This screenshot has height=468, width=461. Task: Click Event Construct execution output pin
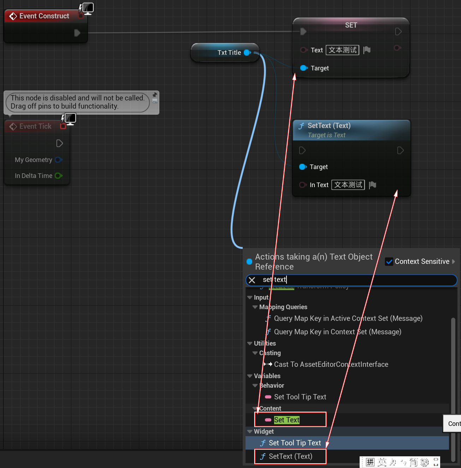pyautogui.click(x=77, y=33)
